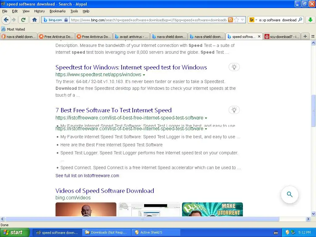Reload the current Bing search page
The height and width of the screenshot is (237, 316).
[23, 20]
